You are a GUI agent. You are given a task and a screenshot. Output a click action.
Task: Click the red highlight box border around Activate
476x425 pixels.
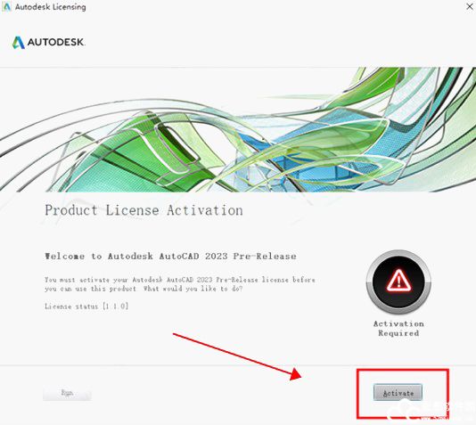403,370
